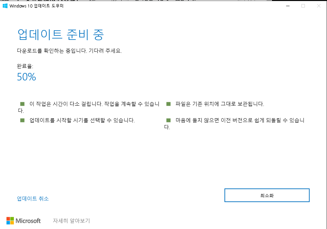This screenshot has height=229, width=327.
Task: Click the 업데이트 준비 중 heading
Action: point(61,34)
